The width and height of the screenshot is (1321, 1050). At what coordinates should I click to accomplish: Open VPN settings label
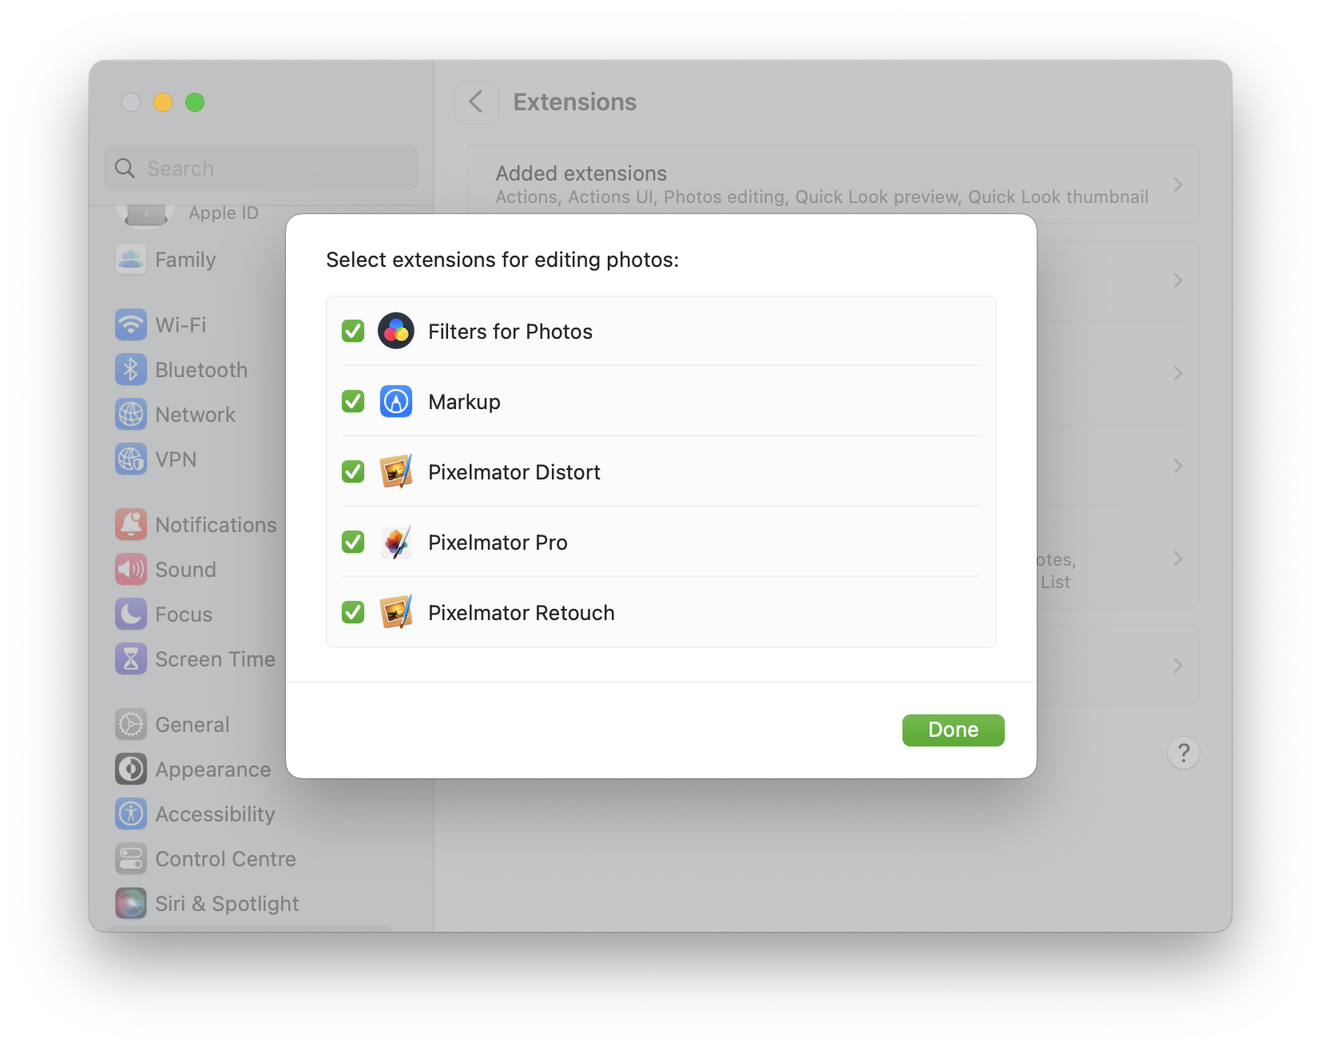pyautogui.click(x=176, y=459)
